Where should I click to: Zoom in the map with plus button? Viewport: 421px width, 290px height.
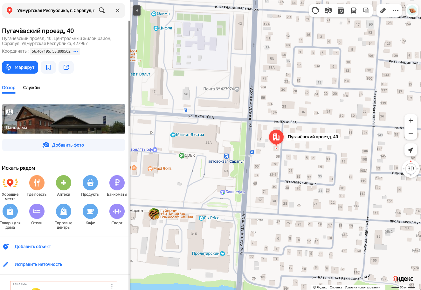pyautogui.click(x=411, y=121)
